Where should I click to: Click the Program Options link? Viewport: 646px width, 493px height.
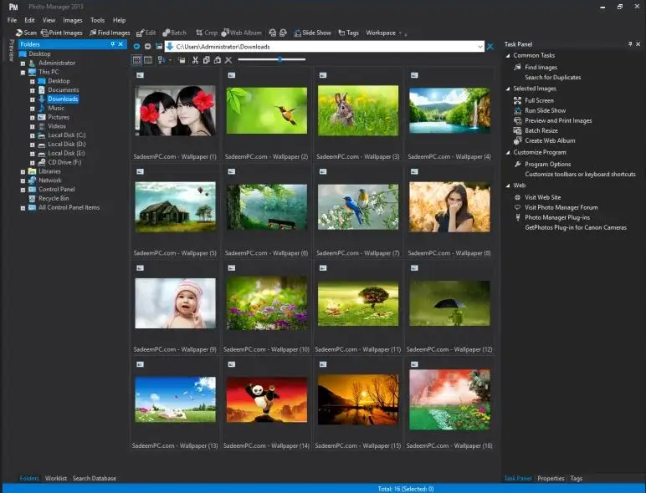(547, 164)
